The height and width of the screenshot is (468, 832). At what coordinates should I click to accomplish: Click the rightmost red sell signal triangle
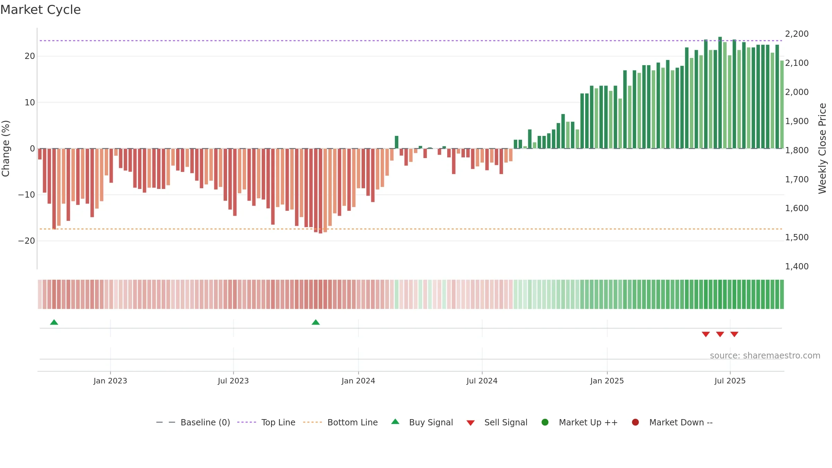tap(734, 334)
